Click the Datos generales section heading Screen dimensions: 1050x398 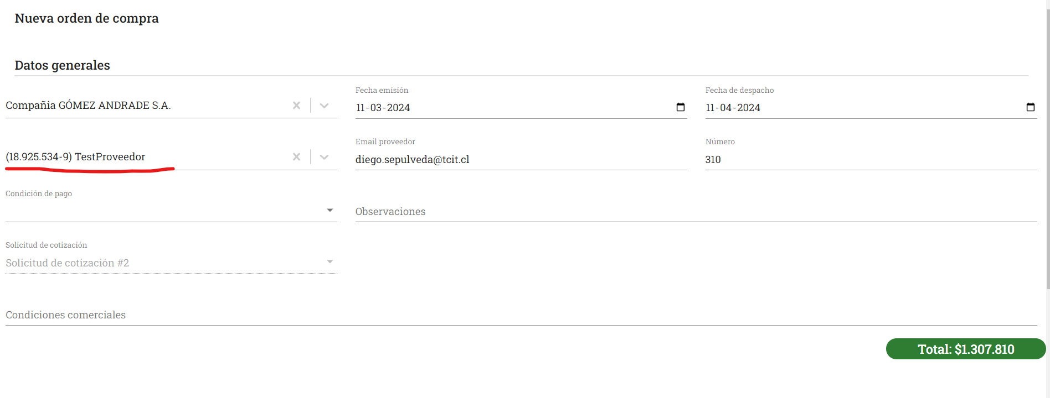pos(62,65)
